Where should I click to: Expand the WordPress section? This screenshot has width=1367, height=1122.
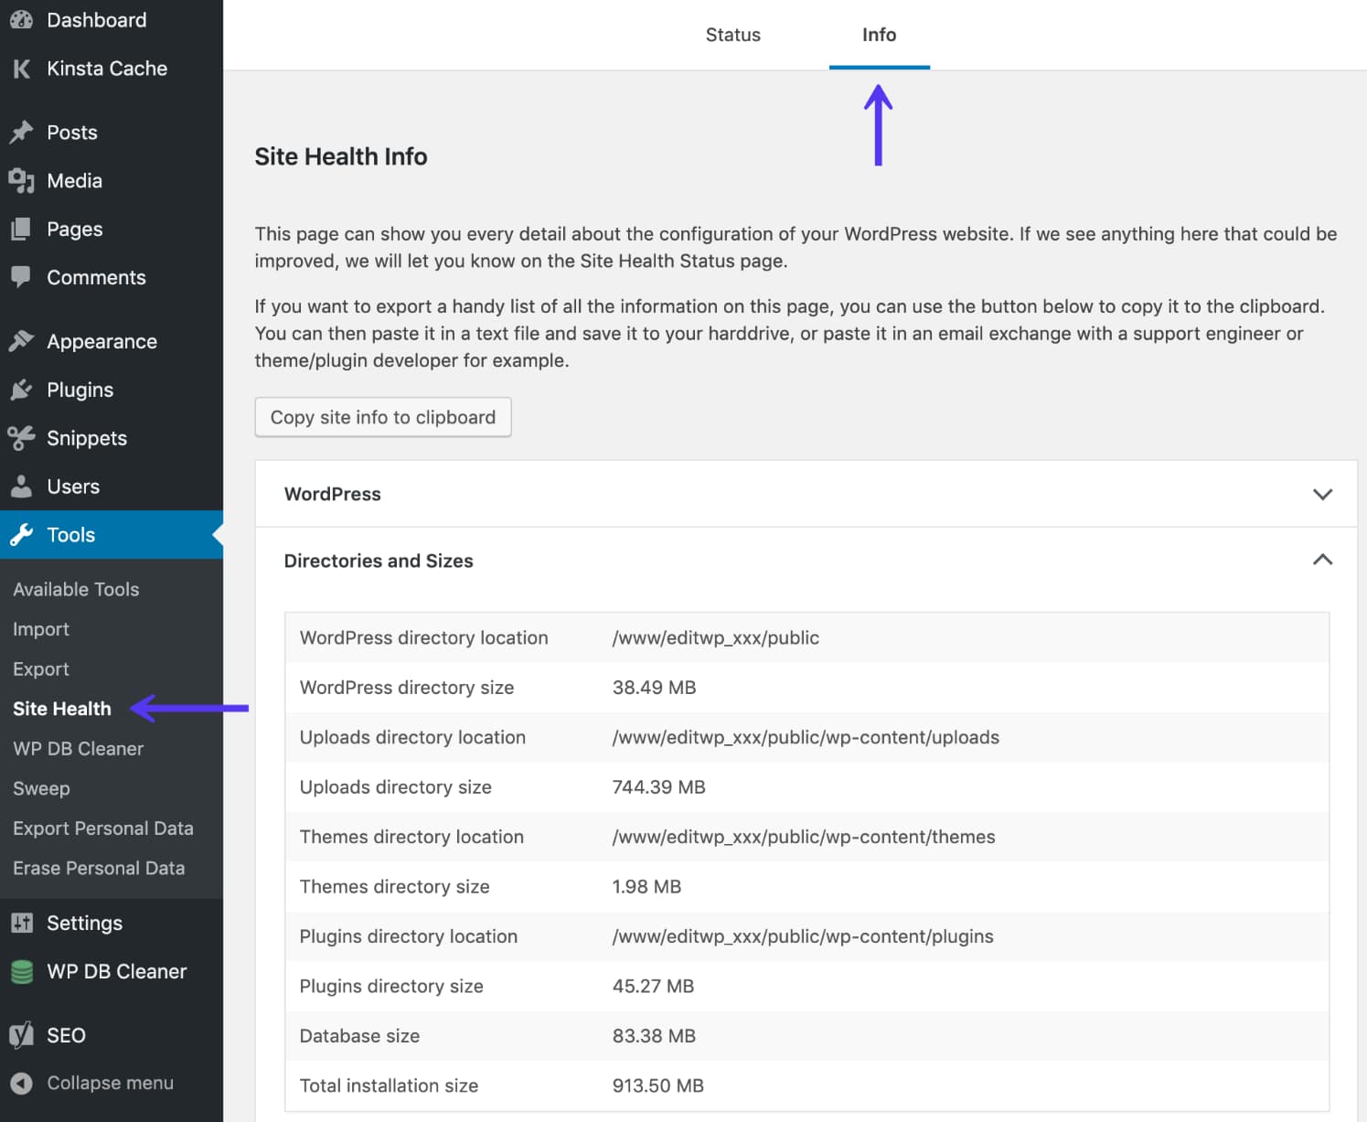click(1323, 494)
